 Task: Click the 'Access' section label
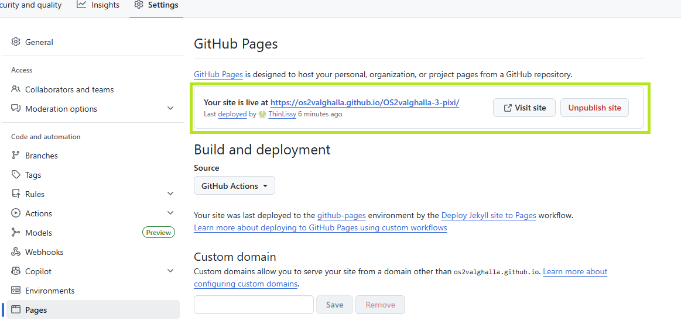(x=22, y=70)
